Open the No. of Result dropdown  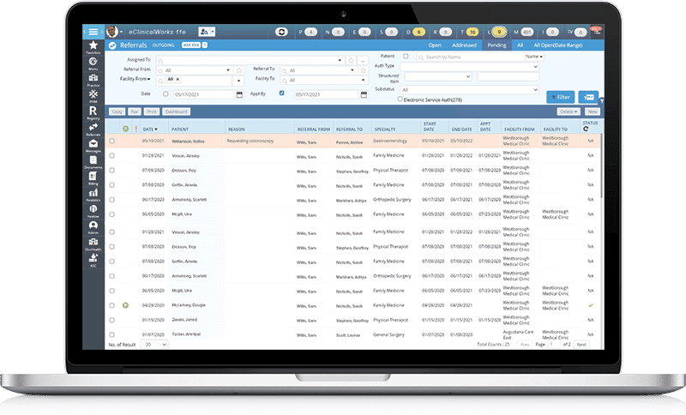tap(155, 345)
